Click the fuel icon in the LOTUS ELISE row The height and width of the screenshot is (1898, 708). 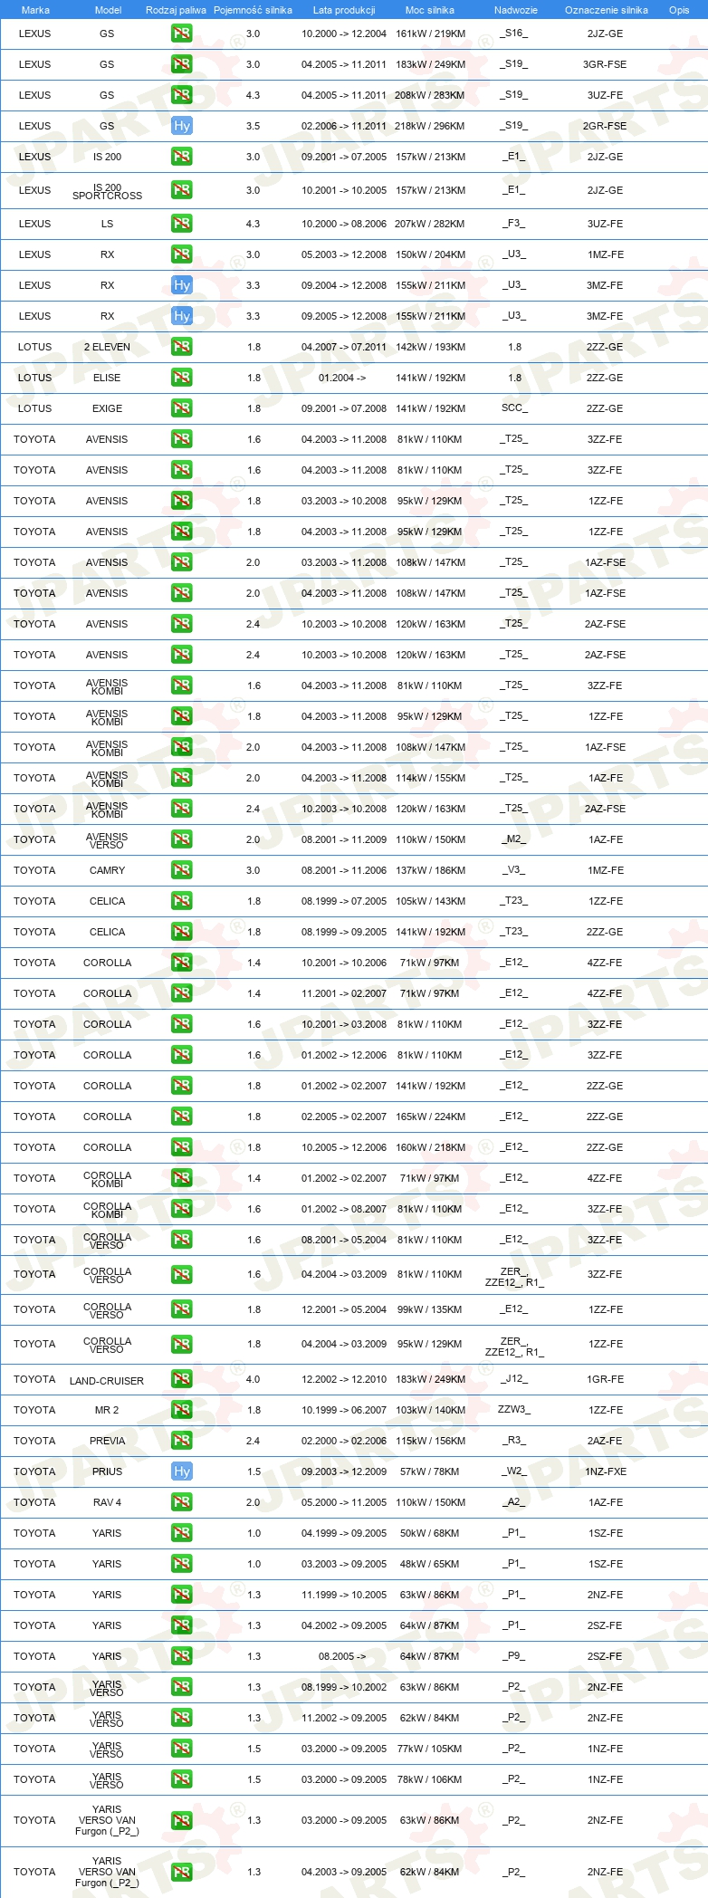coord(182,378)
